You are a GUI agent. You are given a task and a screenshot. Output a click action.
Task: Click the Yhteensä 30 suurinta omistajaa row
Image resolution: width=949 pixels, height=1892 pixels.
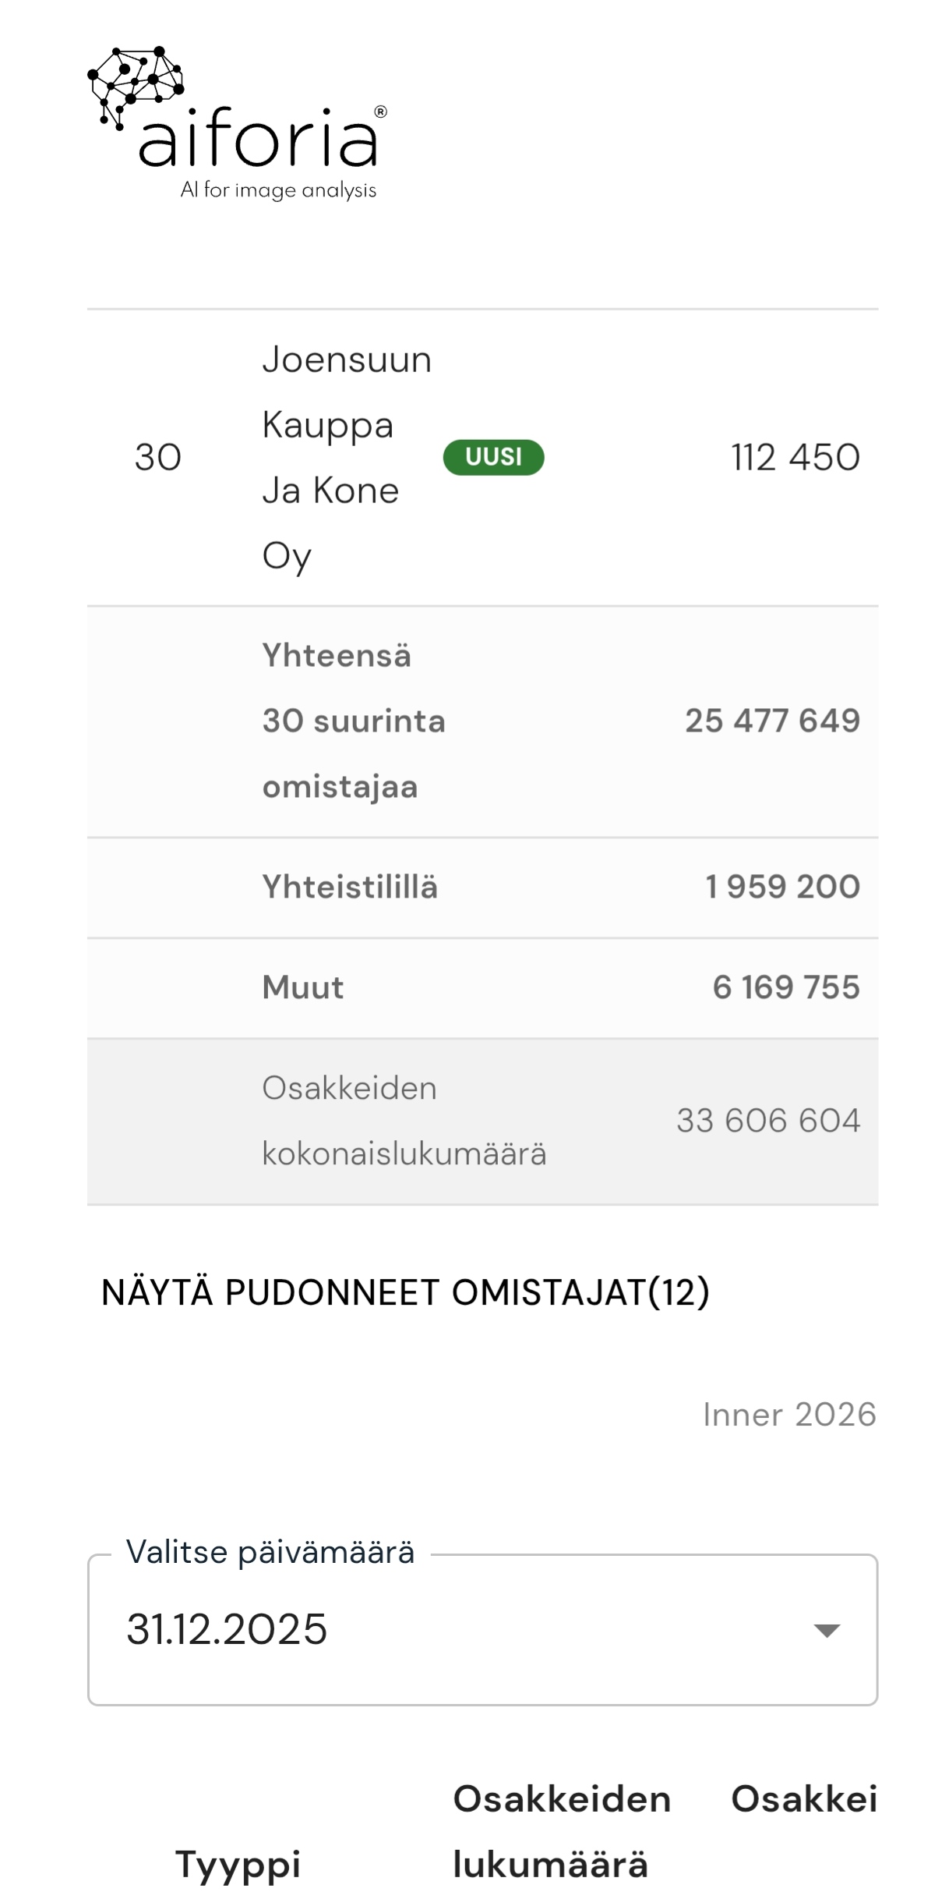coord(353,721)
